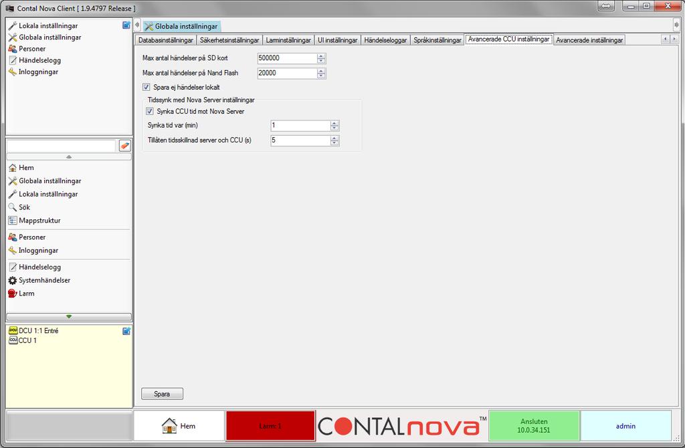
Task: Open the red Larm: 1 alarm indicator
Action: point(270,426)
